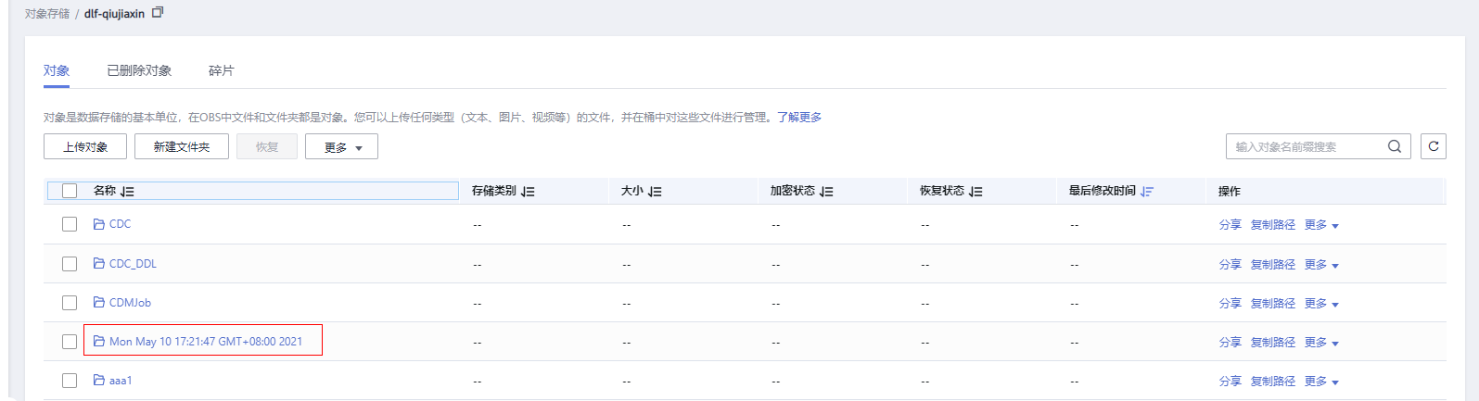Toggle the select-all checkbox in header

coord(70,191)
